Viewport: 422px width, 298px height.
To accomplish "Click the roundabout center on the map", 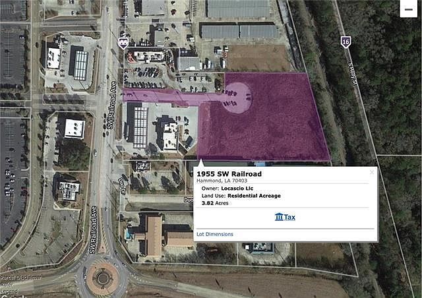I will (103, 278).
